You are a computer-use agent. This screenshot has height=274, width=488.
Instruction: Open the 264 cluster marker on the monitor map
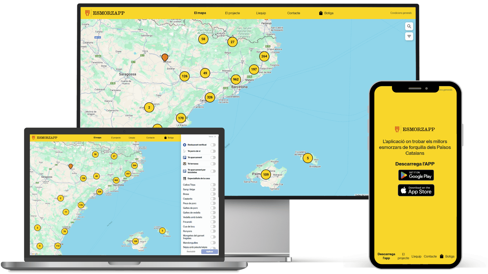click(x=264, y=56)
